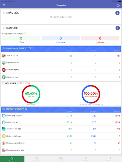Screen dimensions: 122x162
Task: Tap the refresh icon in header
Action: pos(118,5)
